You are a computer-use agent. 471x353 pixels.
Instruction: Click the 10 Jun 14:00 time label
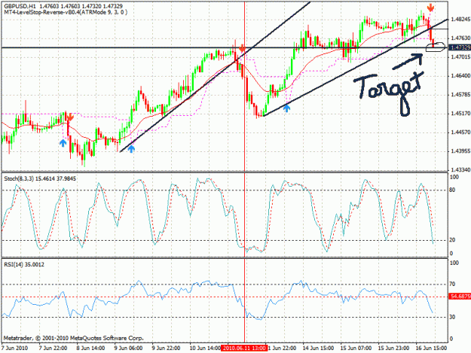coord(205,348)
